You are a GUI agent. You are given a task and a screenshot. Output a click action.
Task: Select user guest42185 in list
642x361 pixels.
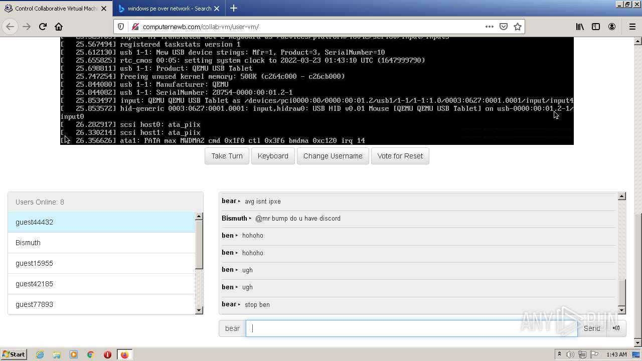(x=101, y=284)
